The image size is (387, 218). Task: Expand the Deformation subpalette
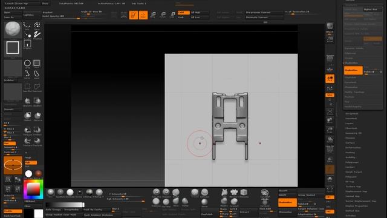353,148
